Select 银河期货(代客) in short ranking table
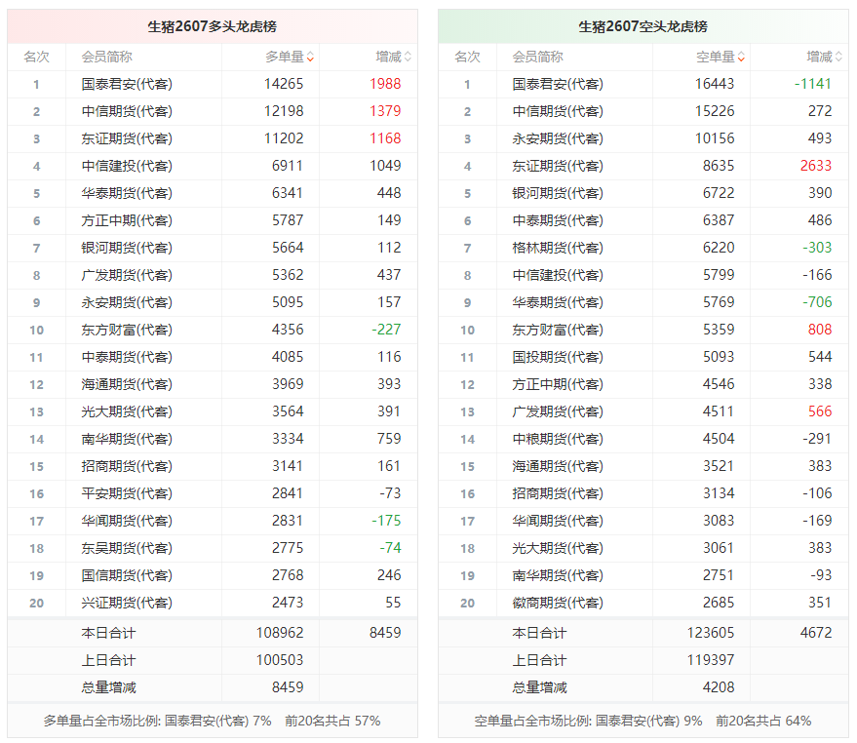Image resolution: width=857 pixels, height=743 pixels. click(558, 193)
